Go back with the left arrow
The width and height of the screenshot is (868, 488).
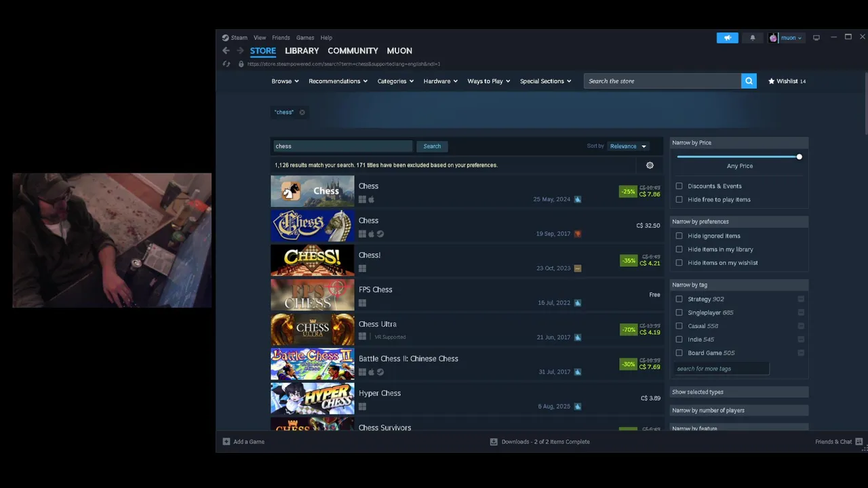pos(226,51)
